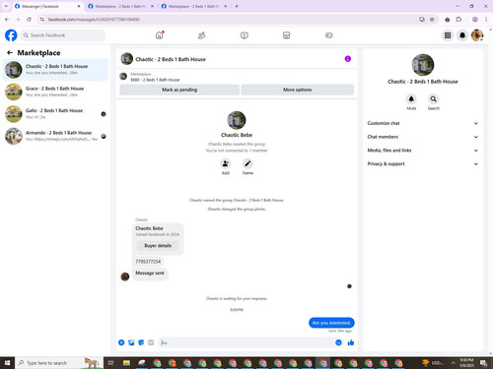The height and width of the screenshot is (369, 493).
Task: Open the account profile picture menu
Action: [477, 35]
